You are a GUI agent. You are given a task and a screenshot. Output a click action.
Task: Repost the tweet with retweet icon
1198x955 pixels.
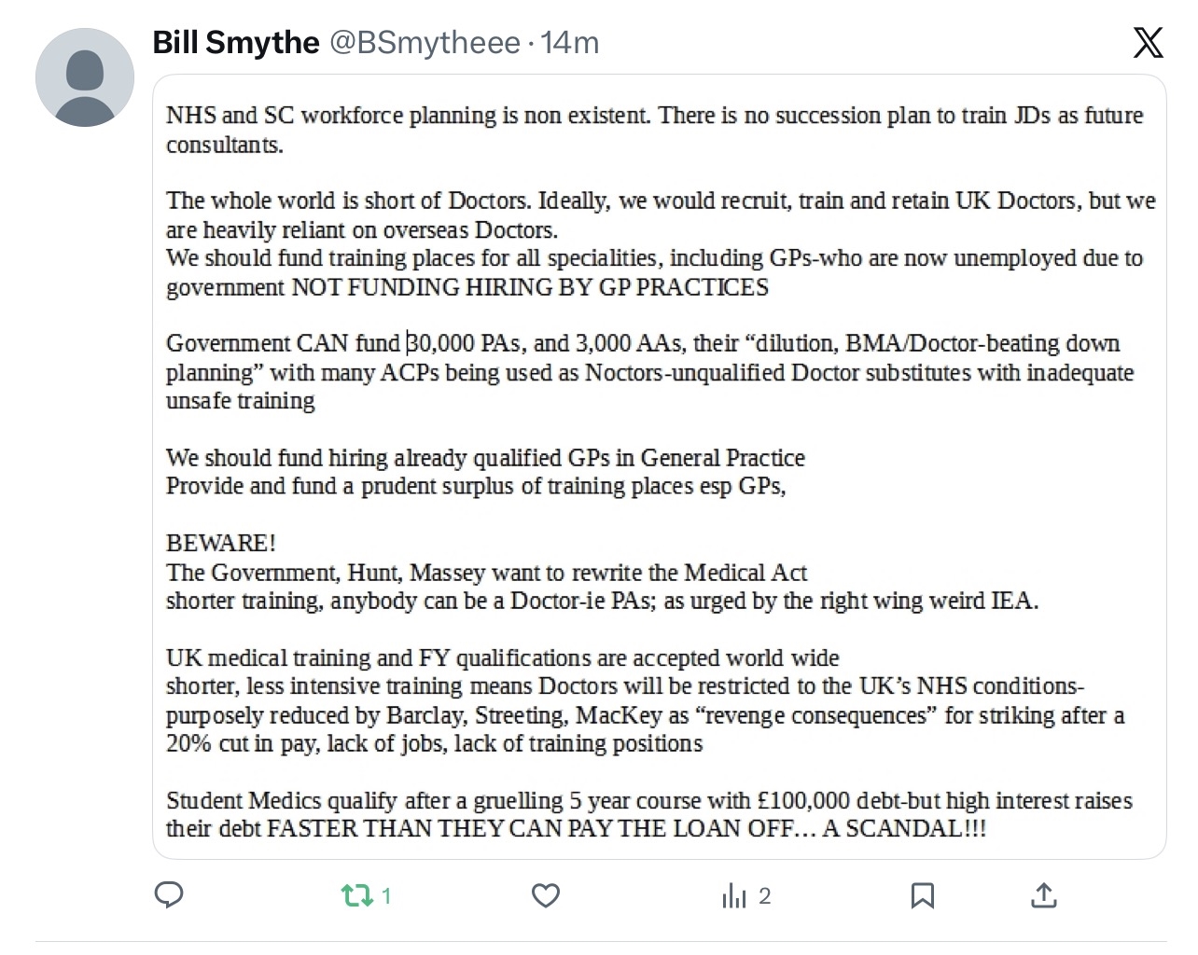pos(355,896)
